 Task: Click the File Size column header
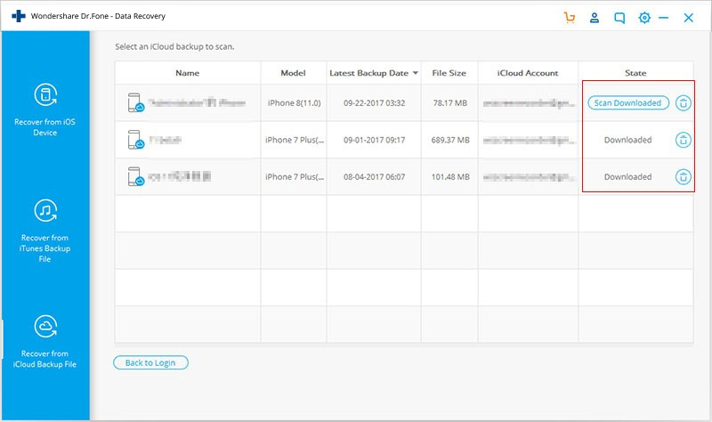click(449, 73)
